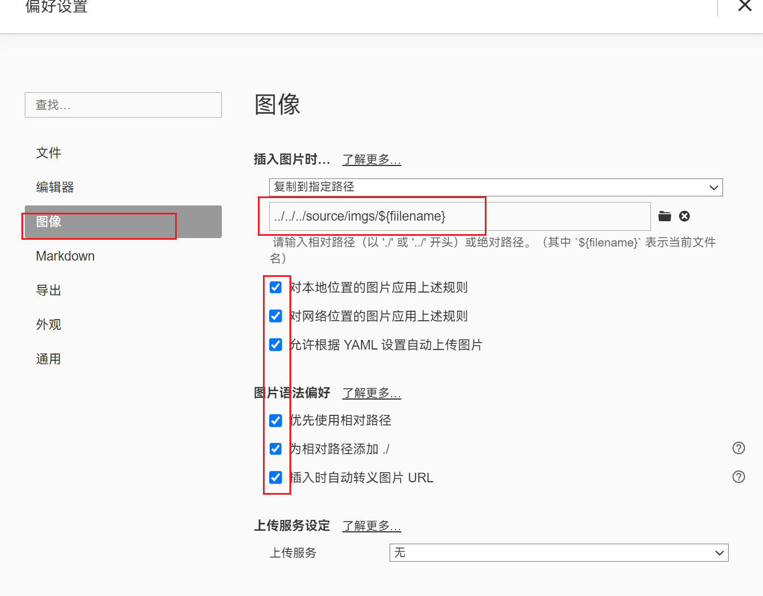Focus the 查找 search box

pos(123,105)
